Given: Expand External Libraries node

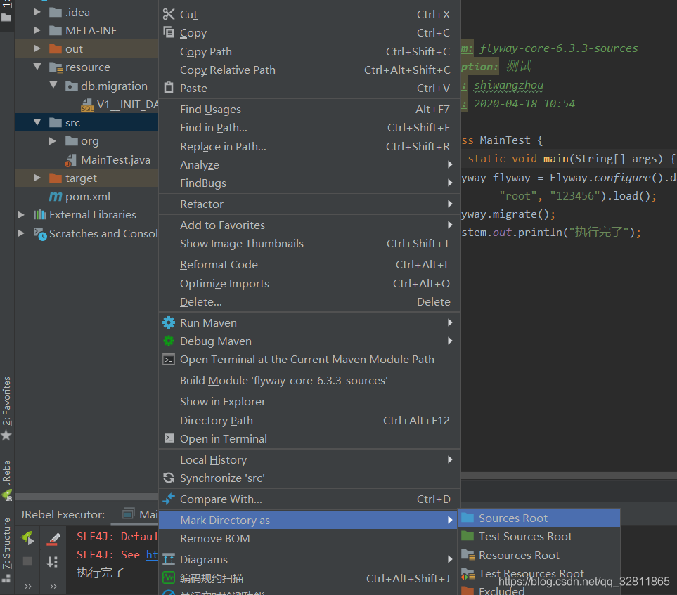Looking at the screenshot, I should 20,214.
